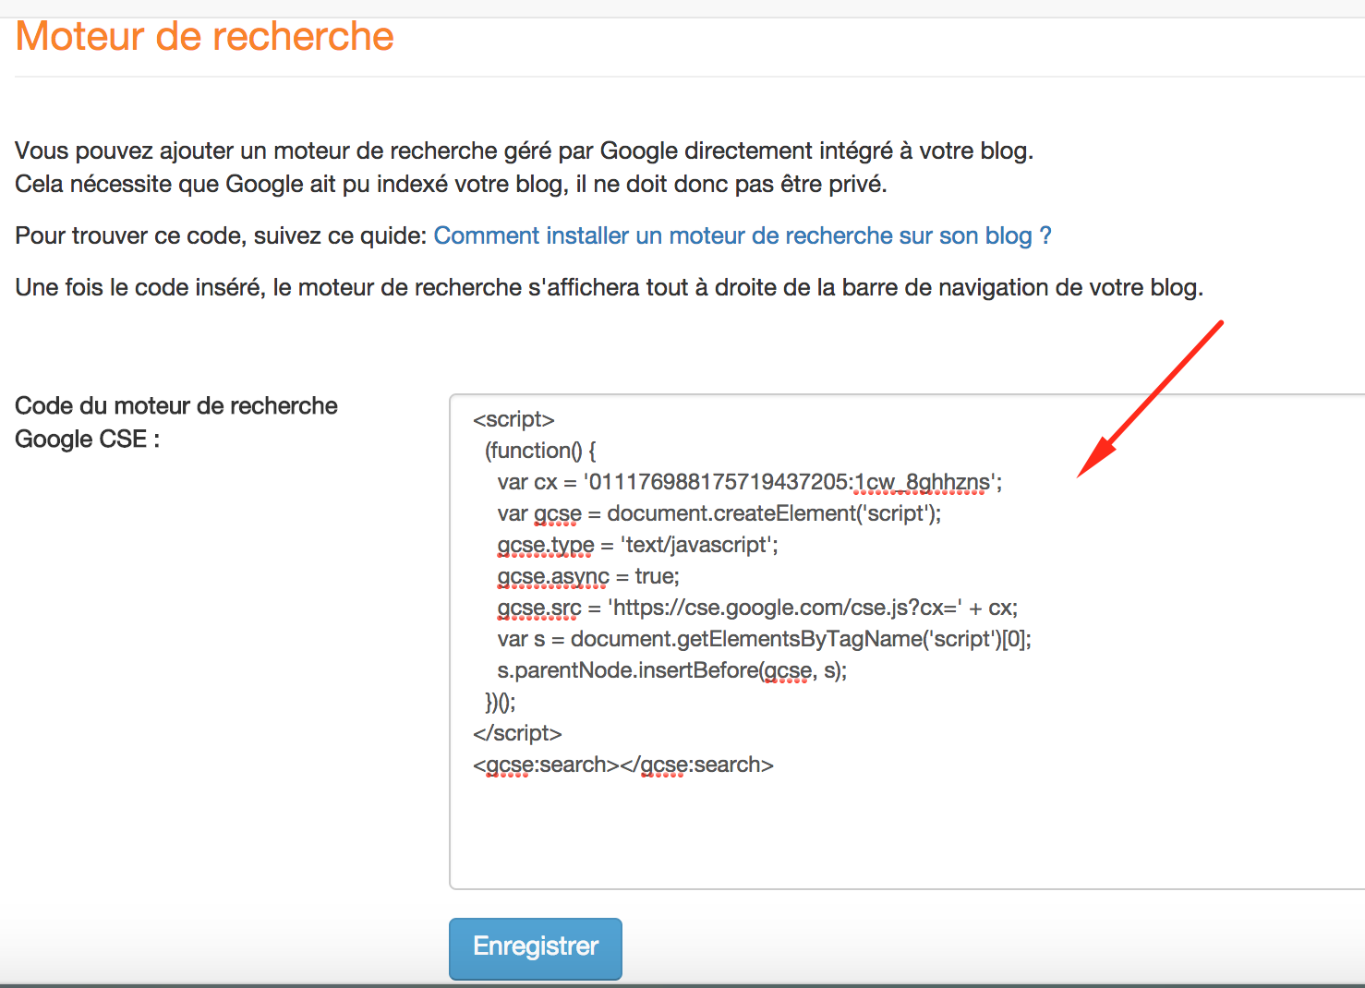Focus the Google CSE code text area
Screen dimensions: 1365x988
907,642
